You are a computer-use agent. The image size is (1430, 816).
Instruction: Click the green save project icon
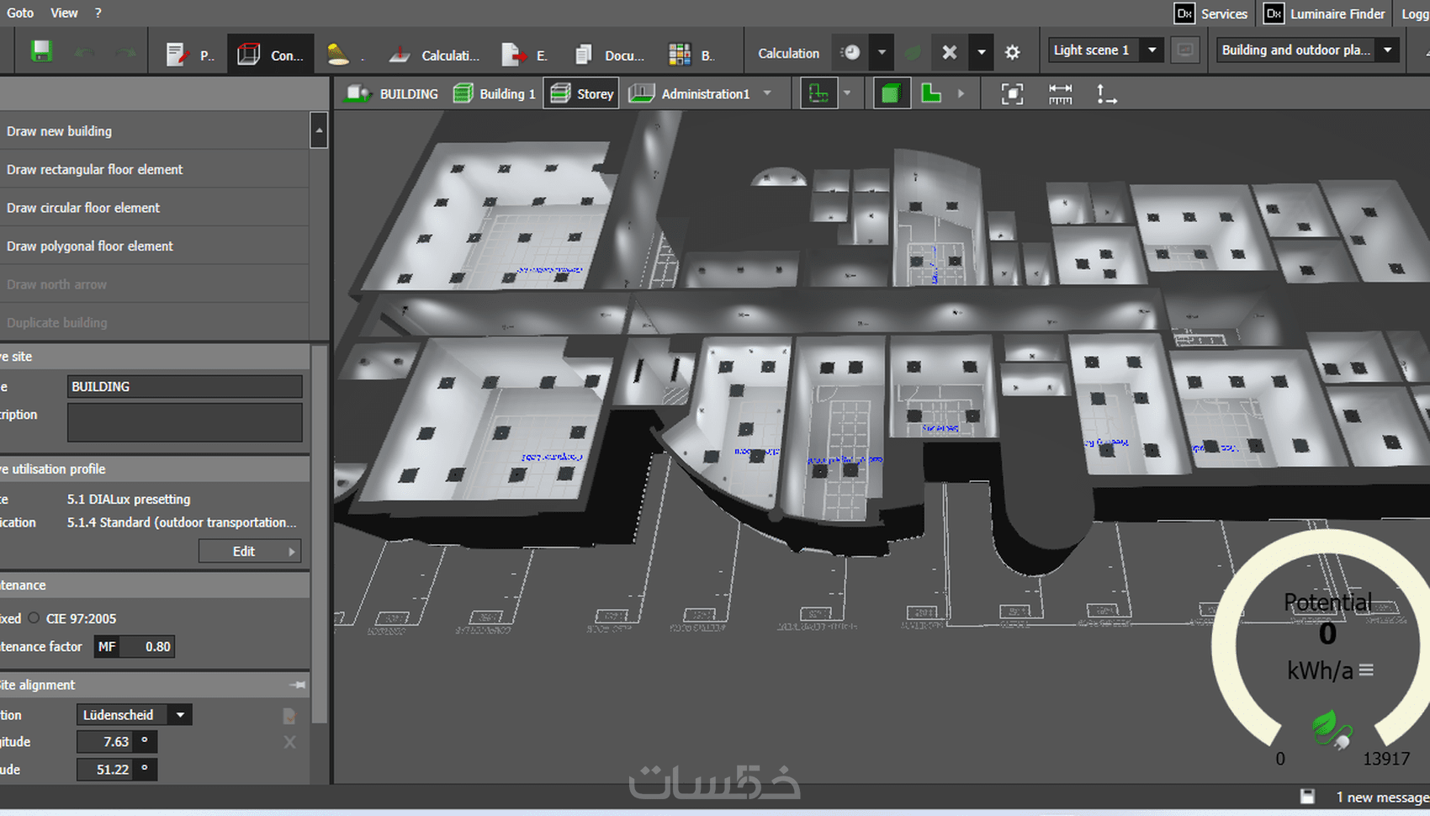pyautogui.click(x=41, y=52)
